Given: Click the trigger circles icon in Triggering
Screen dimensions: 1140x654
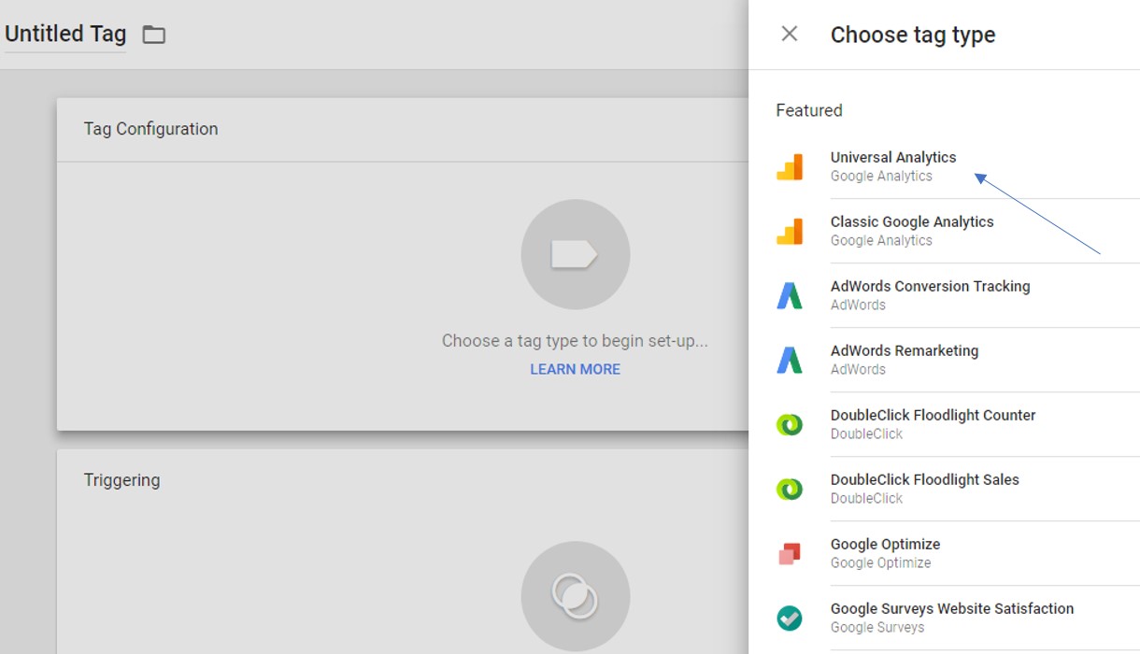Looking at the screenshot, I should 575,596.
